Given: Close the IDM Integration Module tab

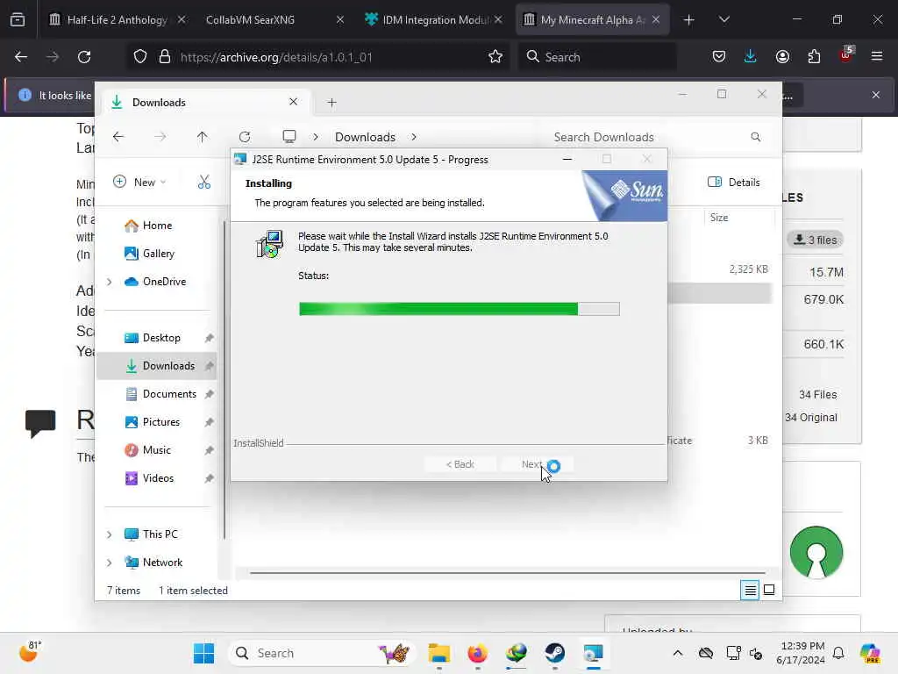Looking at the screenshot, I should (498, 19).
